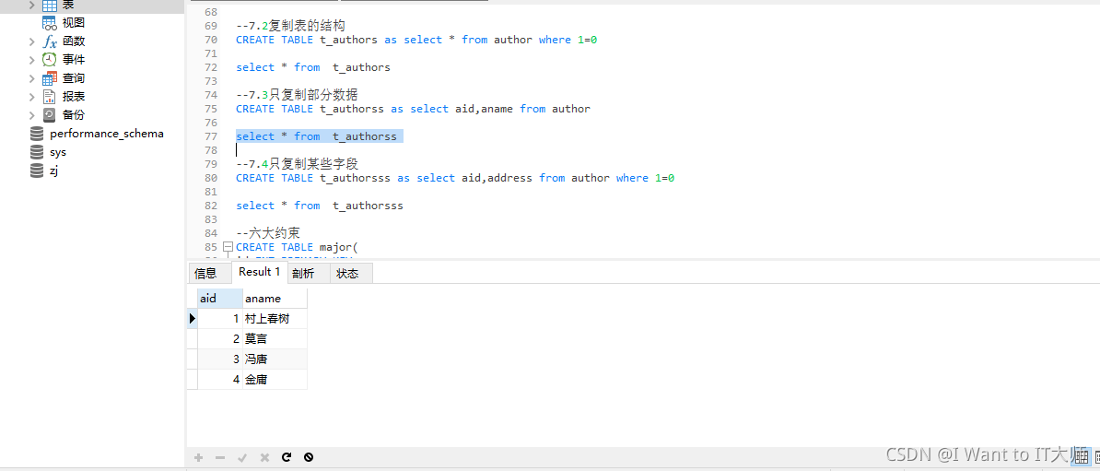Click the aname column header

pyautogui.click(x=275, y=299)
